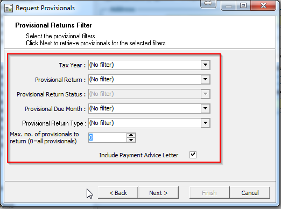
Task: Click the 'Select the provisional filters' instruction text
Action: 60,36
